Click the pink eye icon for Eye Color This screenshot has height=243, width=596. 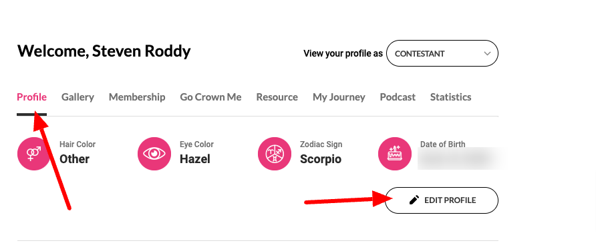tap(154, 154)
